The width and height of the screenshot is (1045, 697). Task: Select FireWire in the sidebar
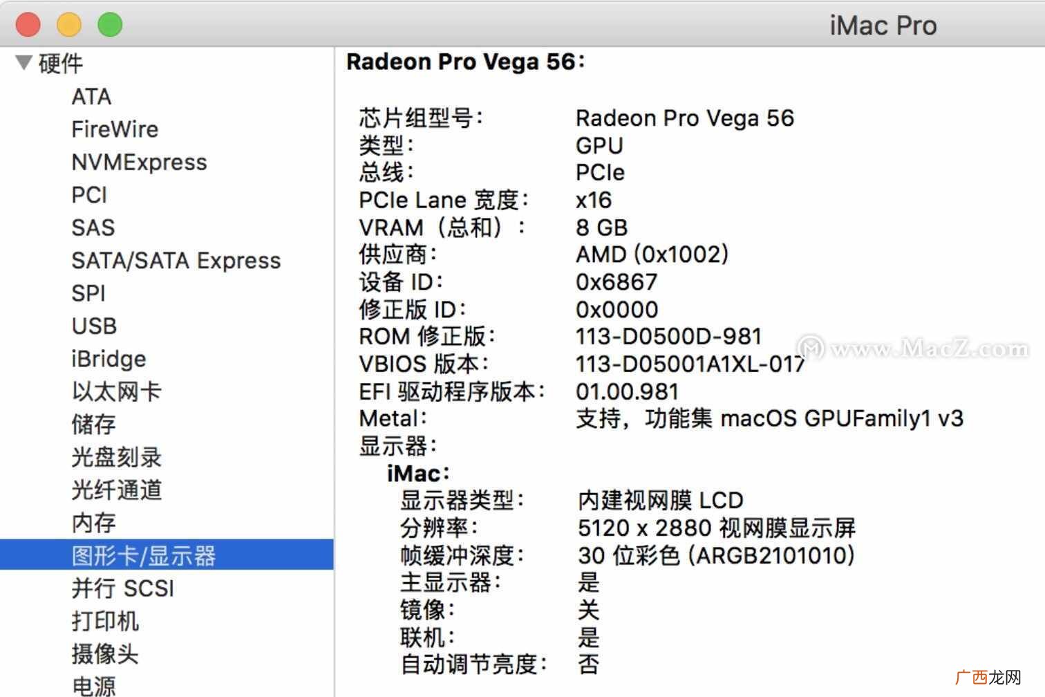click(115, 129)
